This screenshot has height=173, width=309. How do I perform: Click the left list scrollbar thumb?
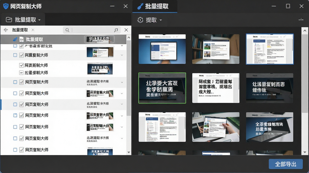click(129, 78)
